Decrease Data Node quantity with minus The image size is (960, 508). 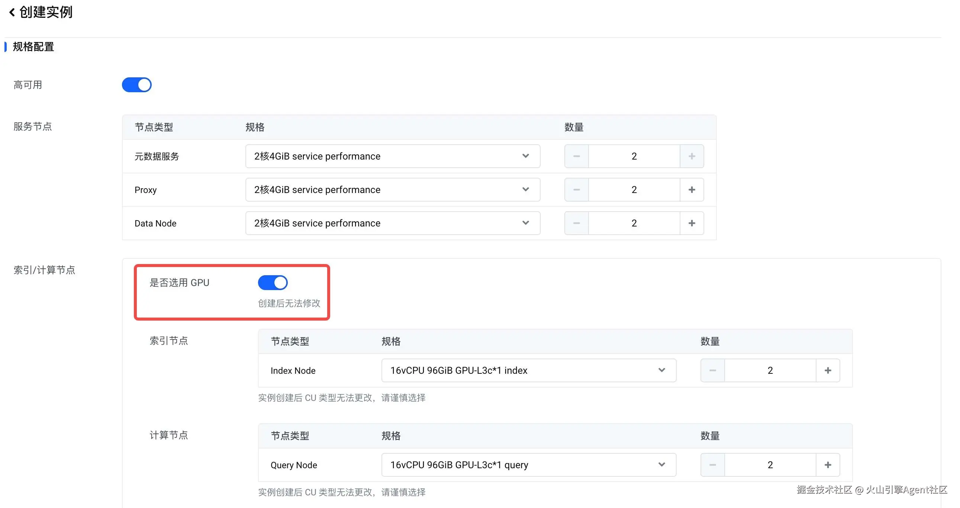click(x=577, y=223)
